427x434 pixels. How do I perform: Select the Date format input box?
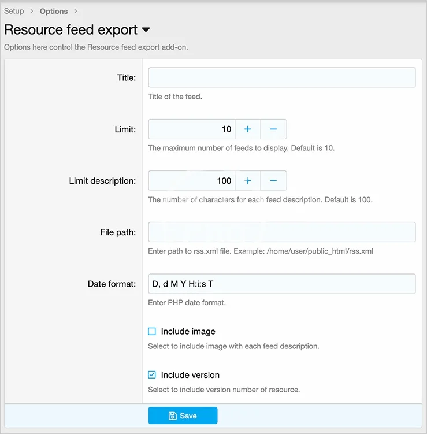[x=281, y=284]
